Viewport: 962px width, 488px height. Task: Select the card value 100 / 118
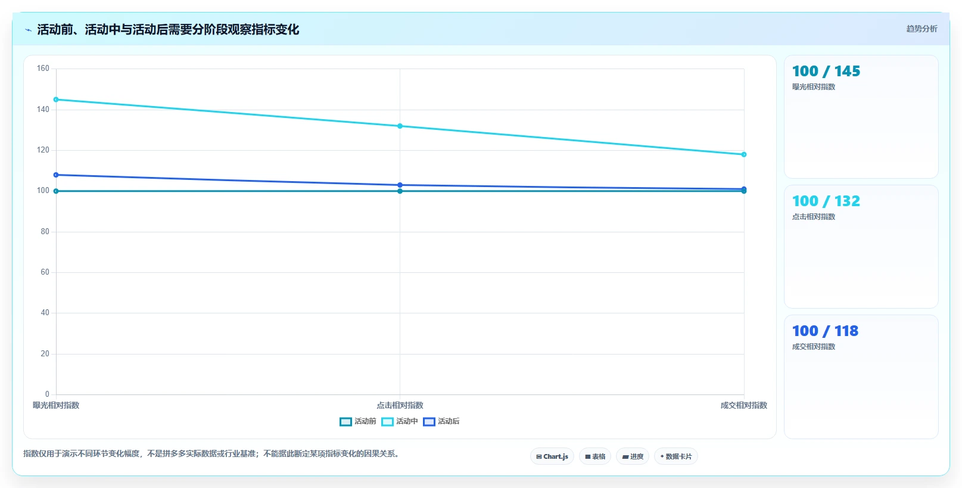(825, 331)
